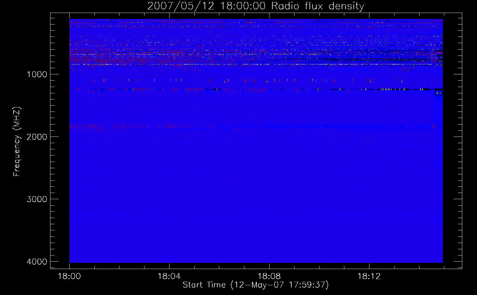Click the "Frequency (MHZ)" axis label
Screen dimensions: 477x295
[x=17, y=142]
